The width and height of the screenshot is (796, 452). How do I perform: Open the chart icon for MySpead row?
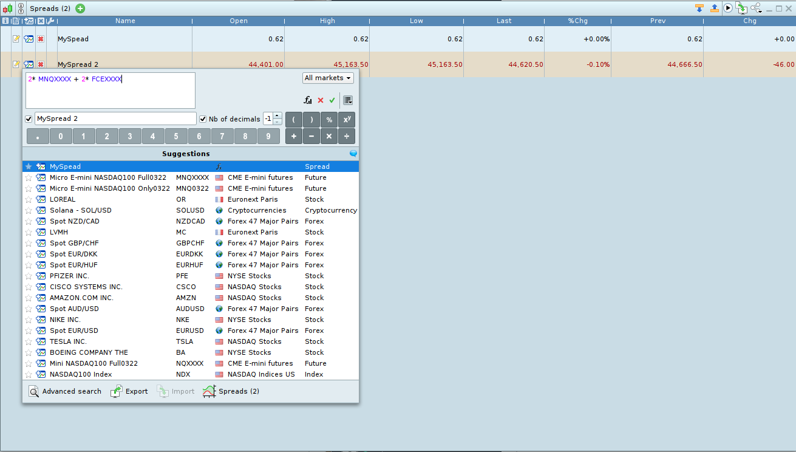[29, 39]
